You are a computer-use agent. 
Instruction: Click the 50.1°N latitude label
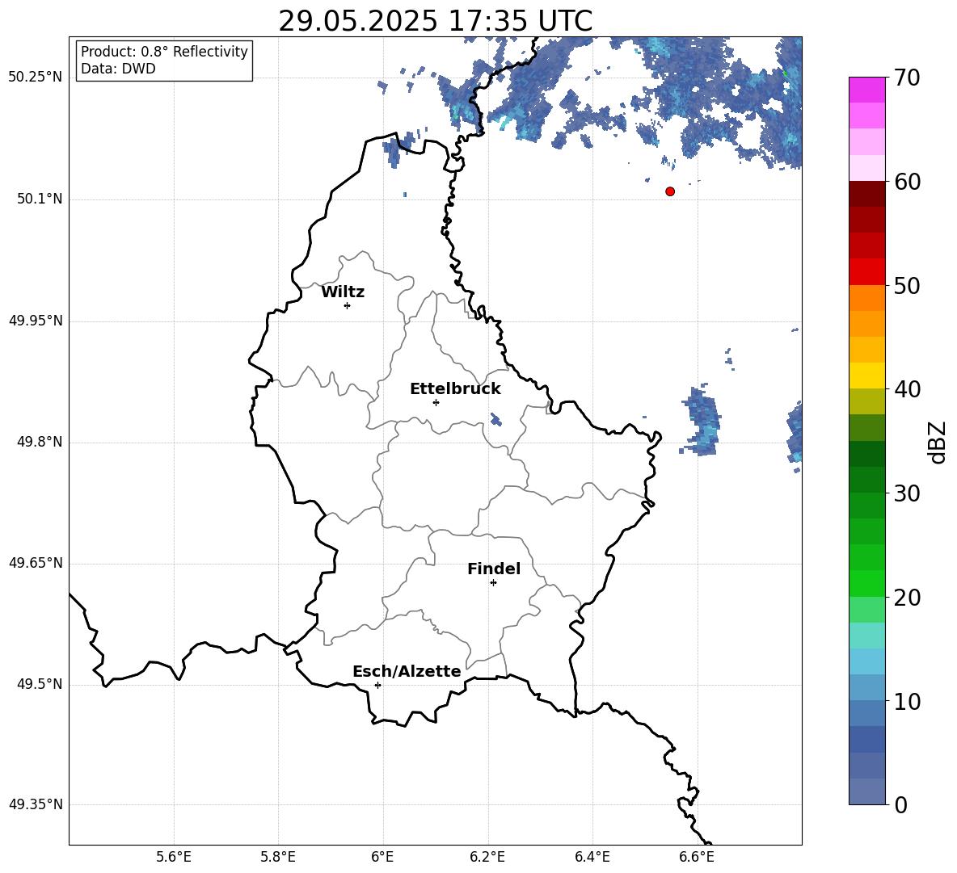40,199
